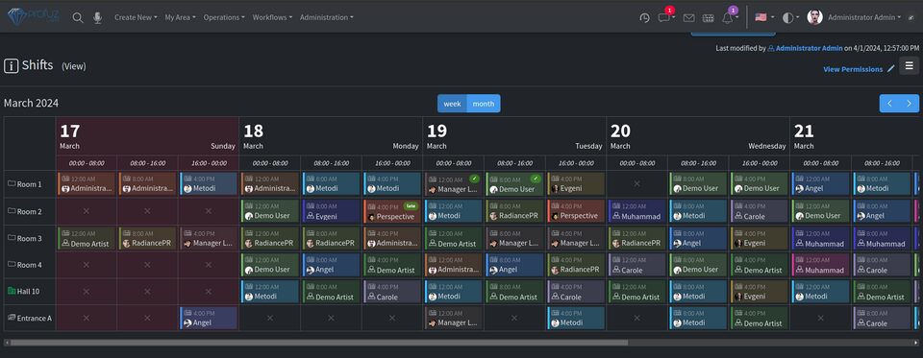Activate the microphone voice input icon

point(97,17)
